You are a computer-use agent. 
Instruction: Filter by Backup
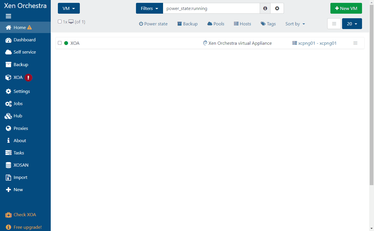click(188, 24)
